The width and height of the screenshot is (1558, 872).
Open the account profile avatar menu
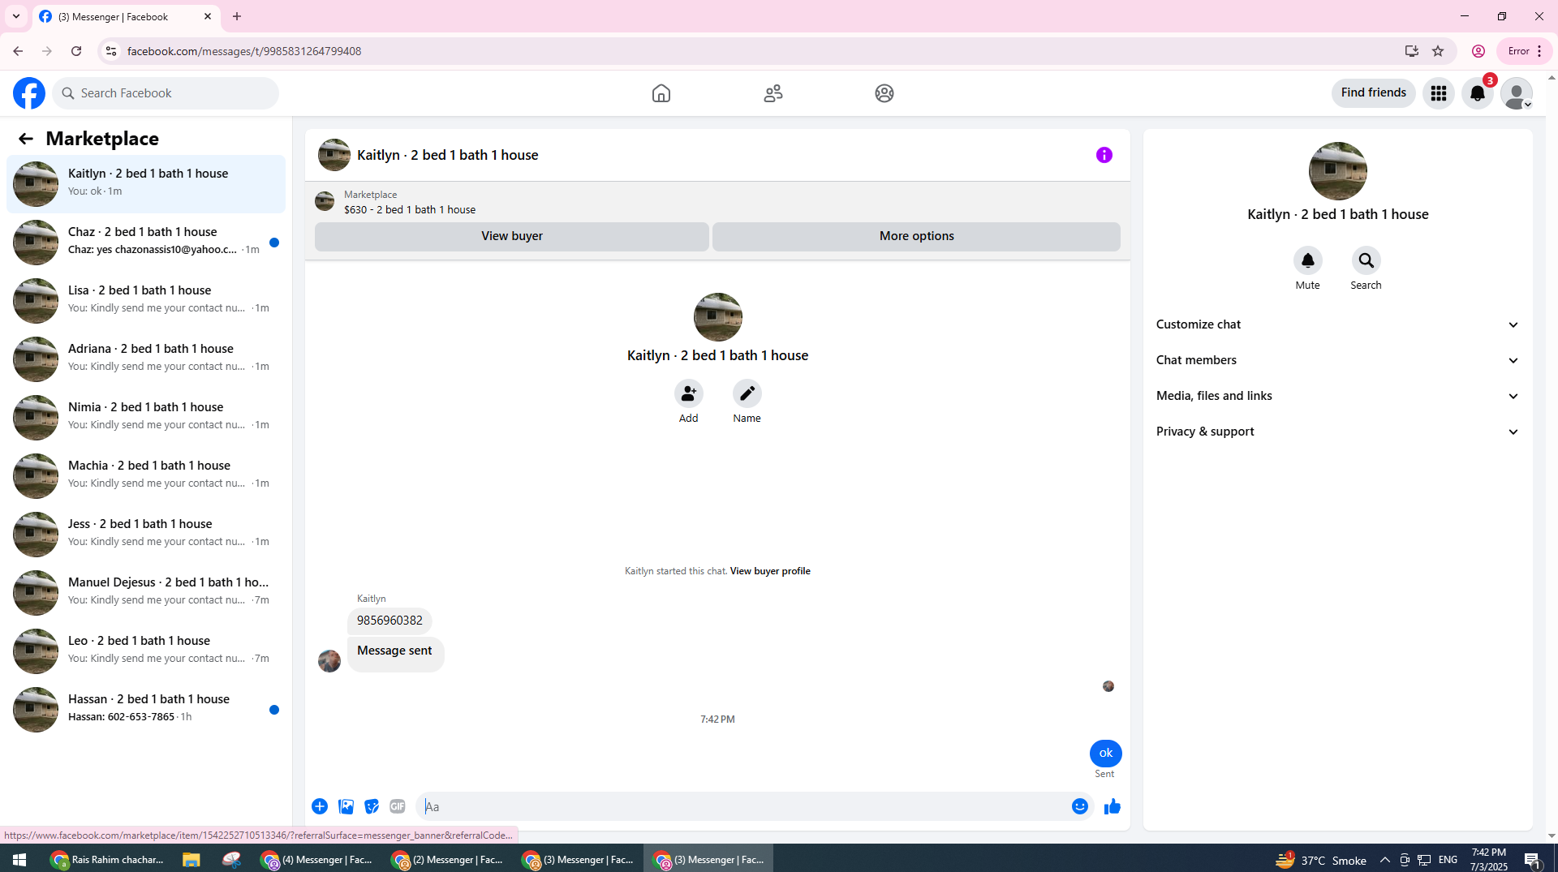coord(1517,93)
